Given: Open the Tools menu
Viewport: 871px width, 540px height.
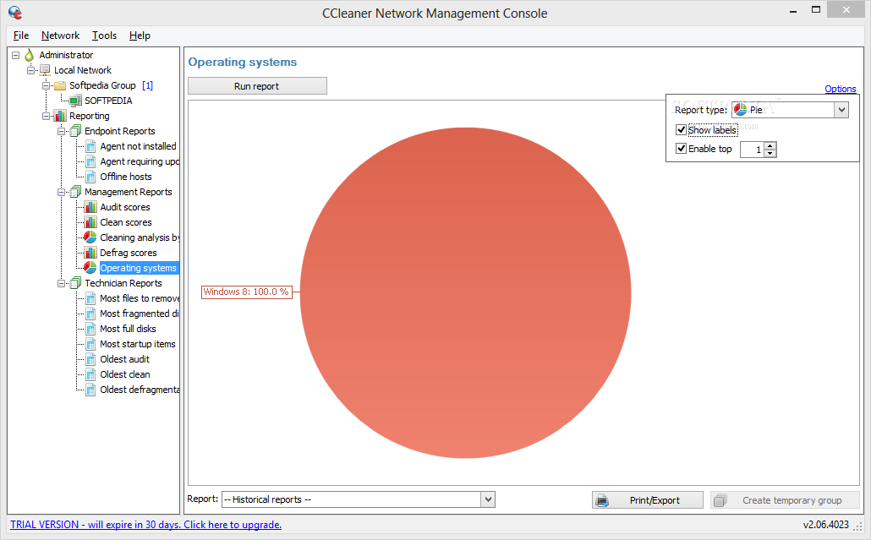Looking at the screenshot, I should pyautogui.click(x=104, y=35).
